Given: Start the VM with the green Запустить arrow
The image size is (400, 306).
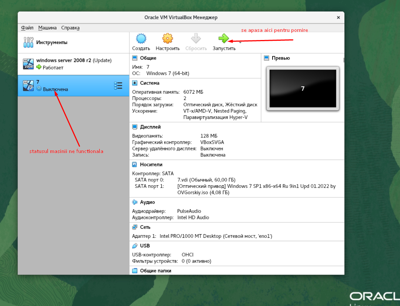Looking at the screenshot, I should coord(224,39).
